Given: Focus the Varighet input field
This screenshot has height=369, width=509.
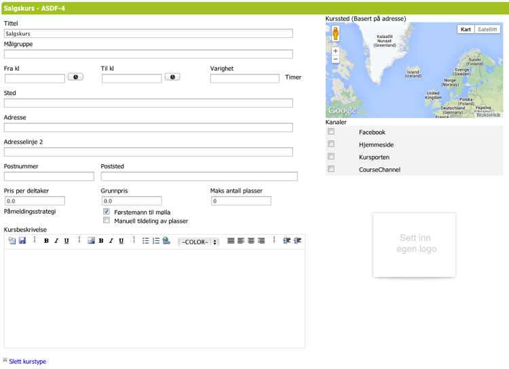Looking at the screenshot, I should [245, 79].
